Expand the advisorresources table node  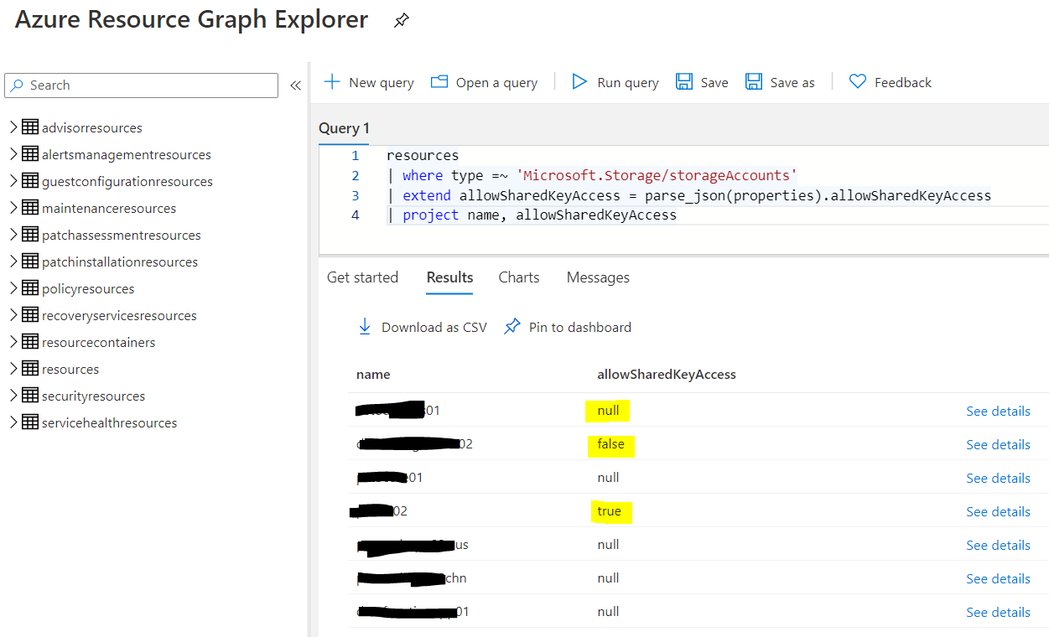13,127
